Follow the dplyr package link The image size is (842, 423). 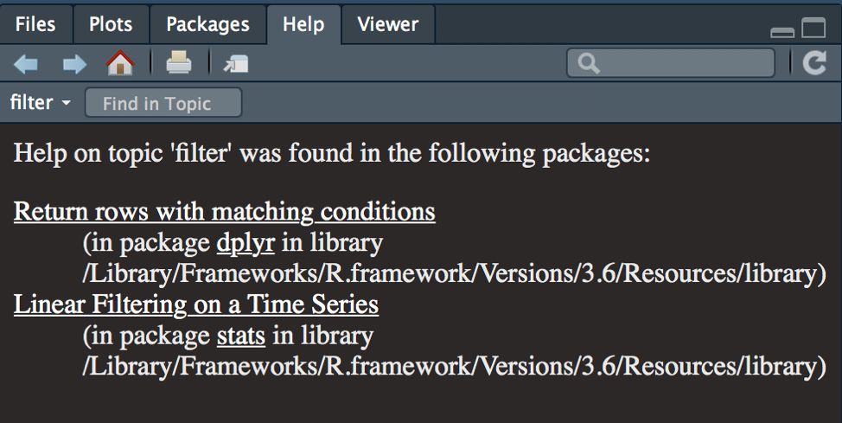(246, 243)
